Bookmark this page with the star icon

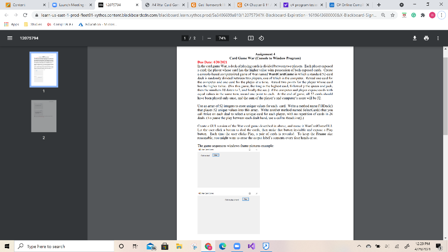(392, 15)
